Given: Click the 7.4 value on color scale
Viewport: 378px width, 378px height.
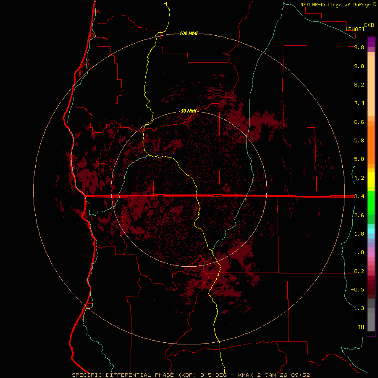Looking at the screenshot, I should pos(359,103).
